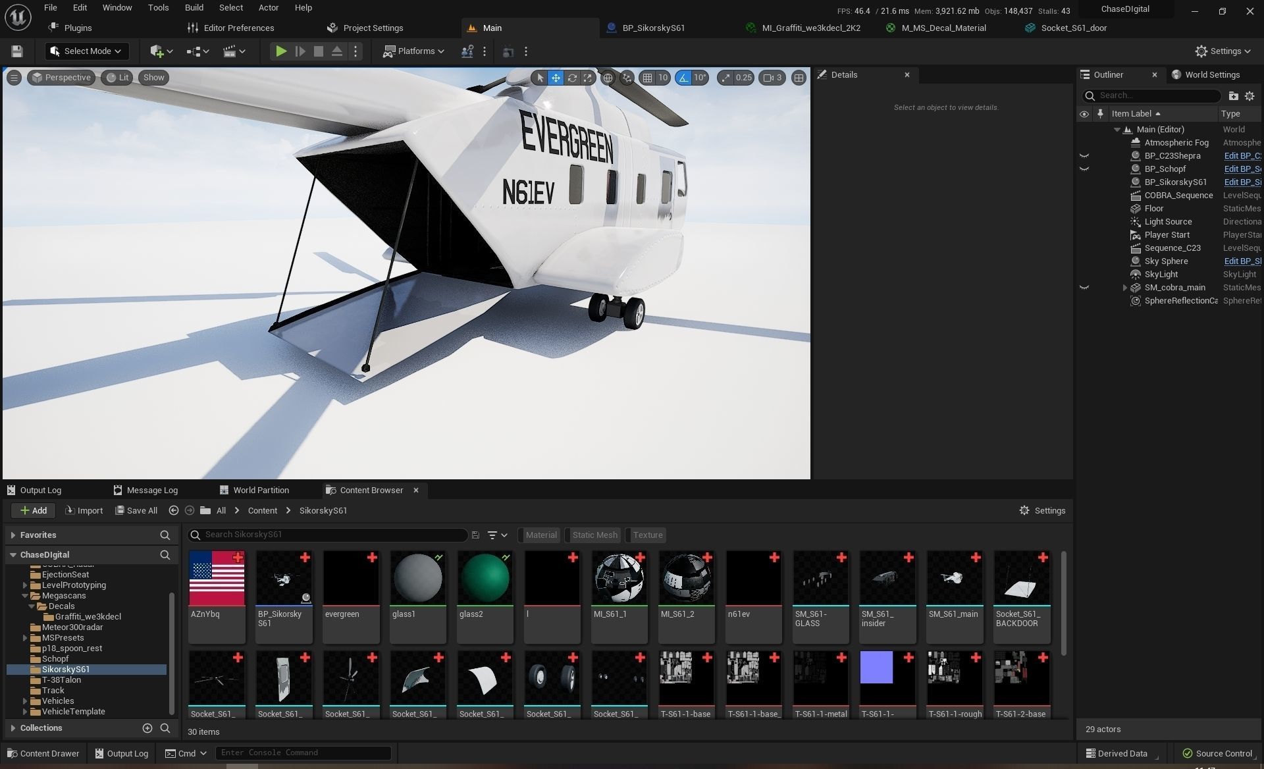Click the Play level button
This screenshot has width=1264, height=769.
280,51
